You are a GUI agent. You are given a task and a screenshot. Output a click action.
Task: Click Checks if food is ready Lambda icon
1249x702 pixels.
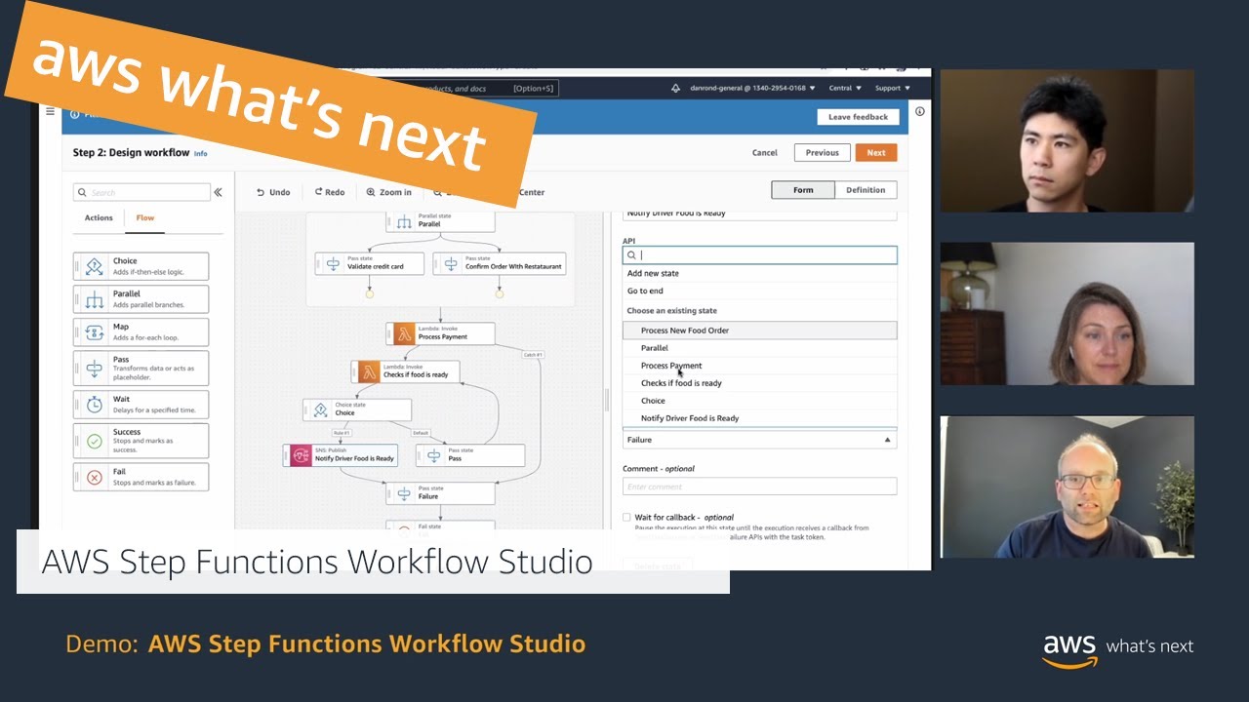pyautogui.click(x=367, y=371)
